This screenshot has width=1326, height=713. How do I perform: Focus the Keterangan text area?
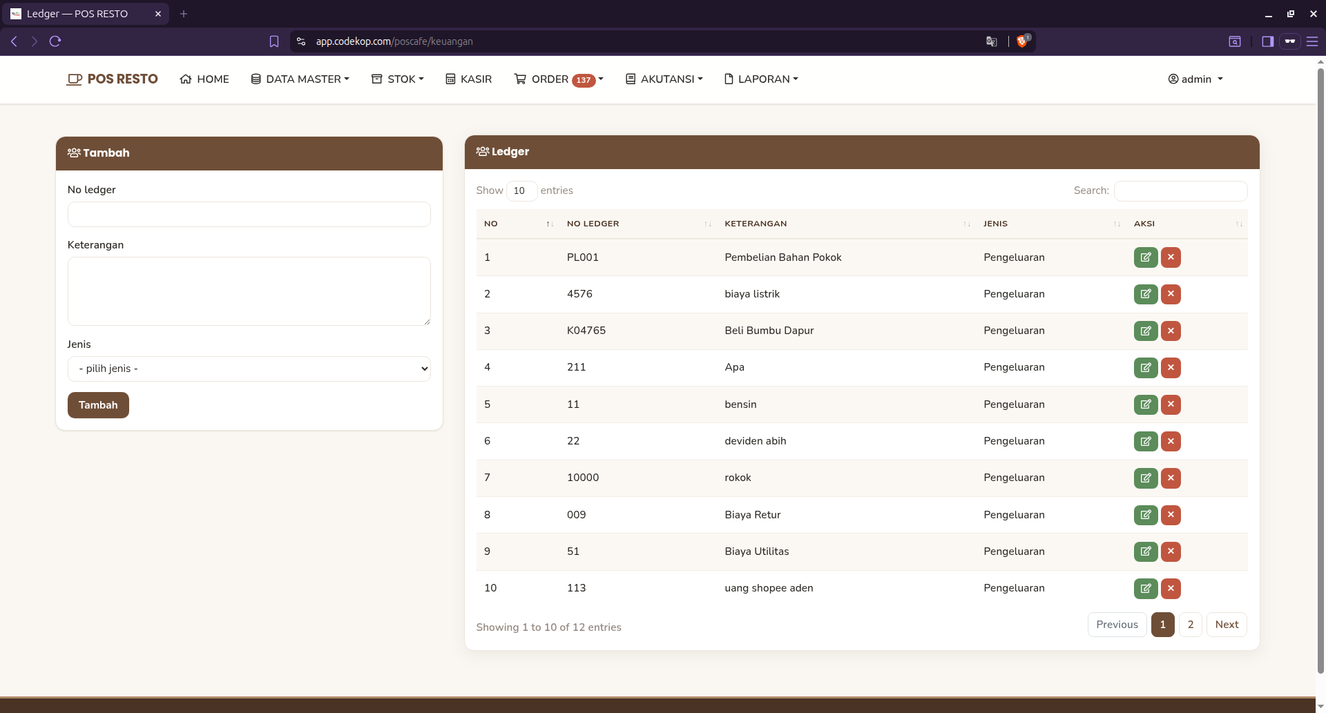coord(249,291)
